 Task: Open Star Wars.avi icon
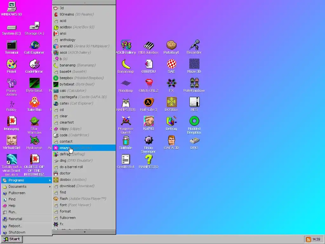click(34, 125)
